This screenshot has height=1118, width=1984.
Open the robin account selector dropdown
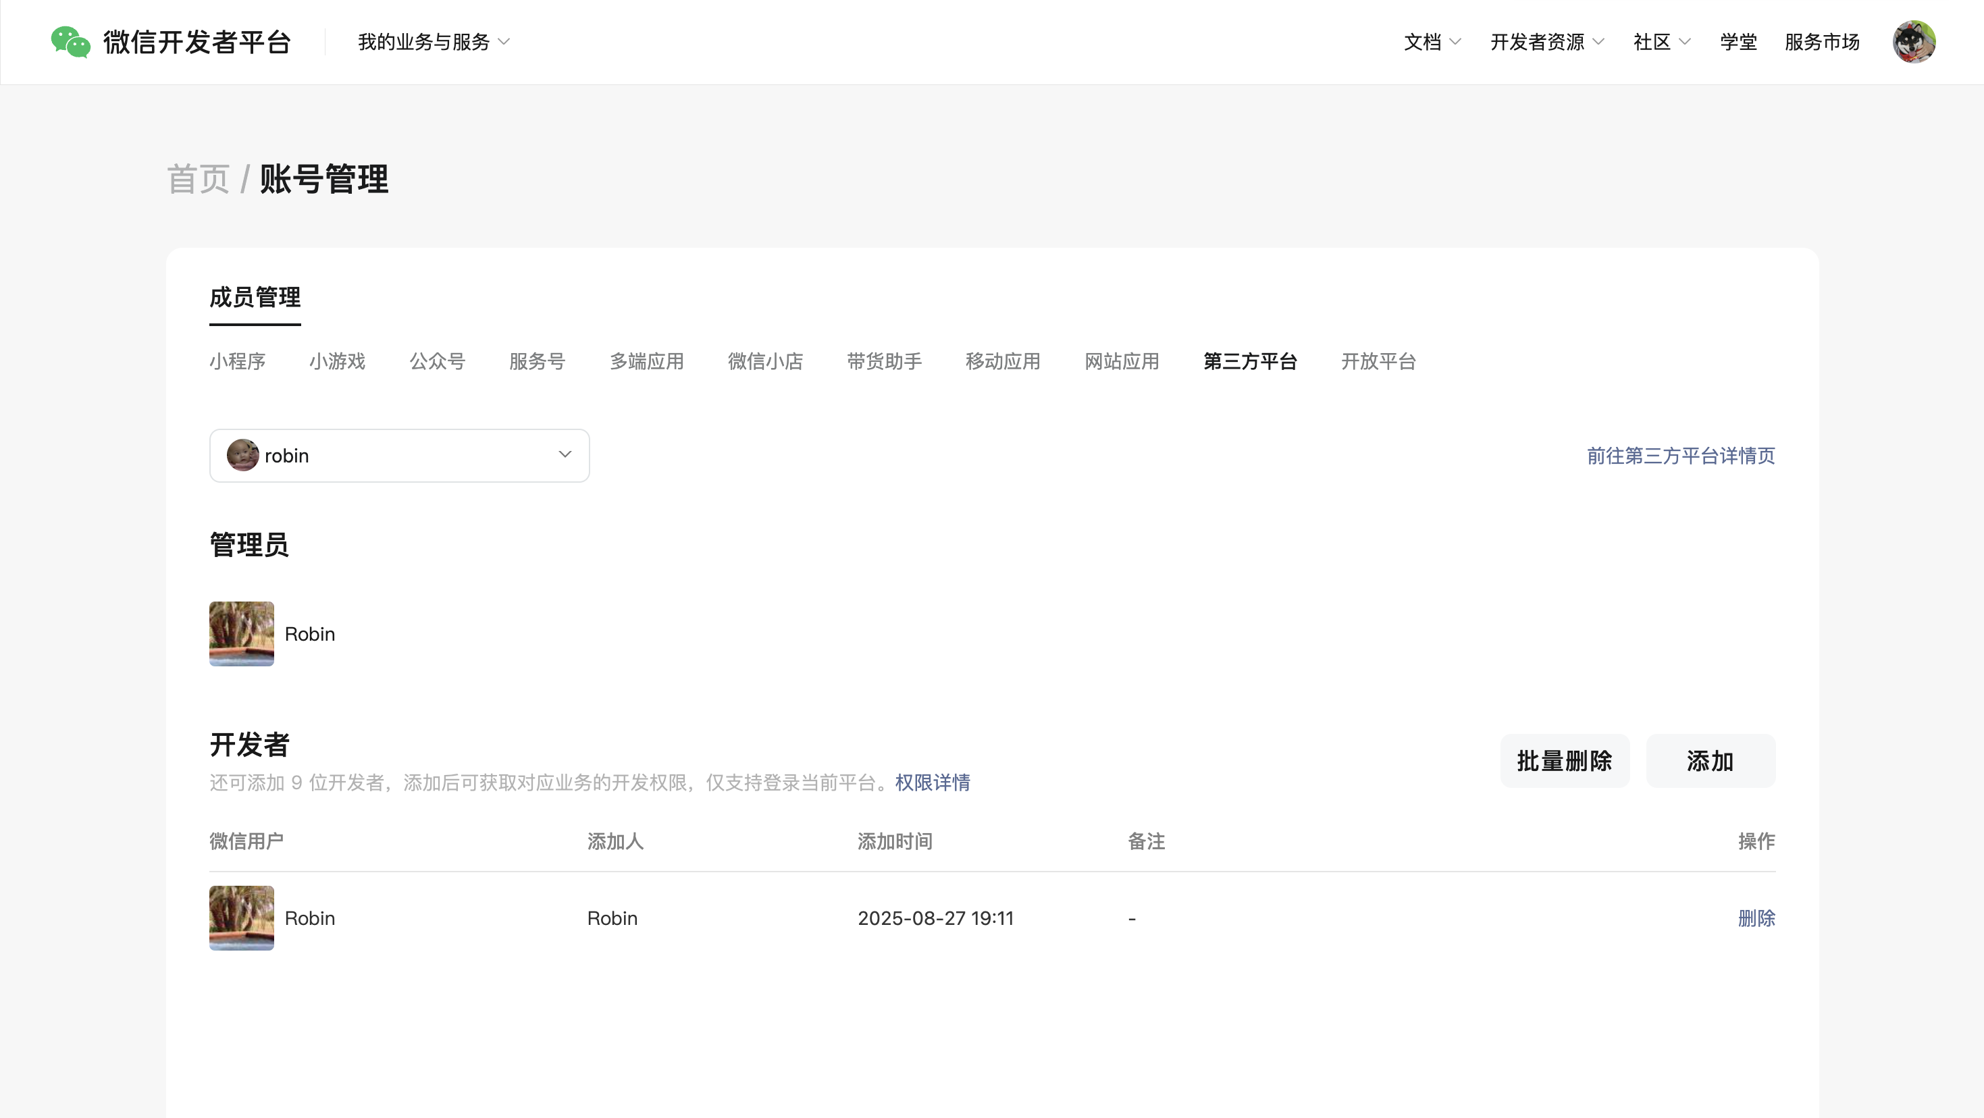399,455
